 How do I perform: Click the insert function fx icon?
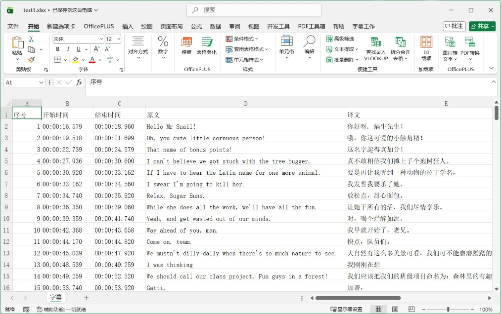point(79,82)
